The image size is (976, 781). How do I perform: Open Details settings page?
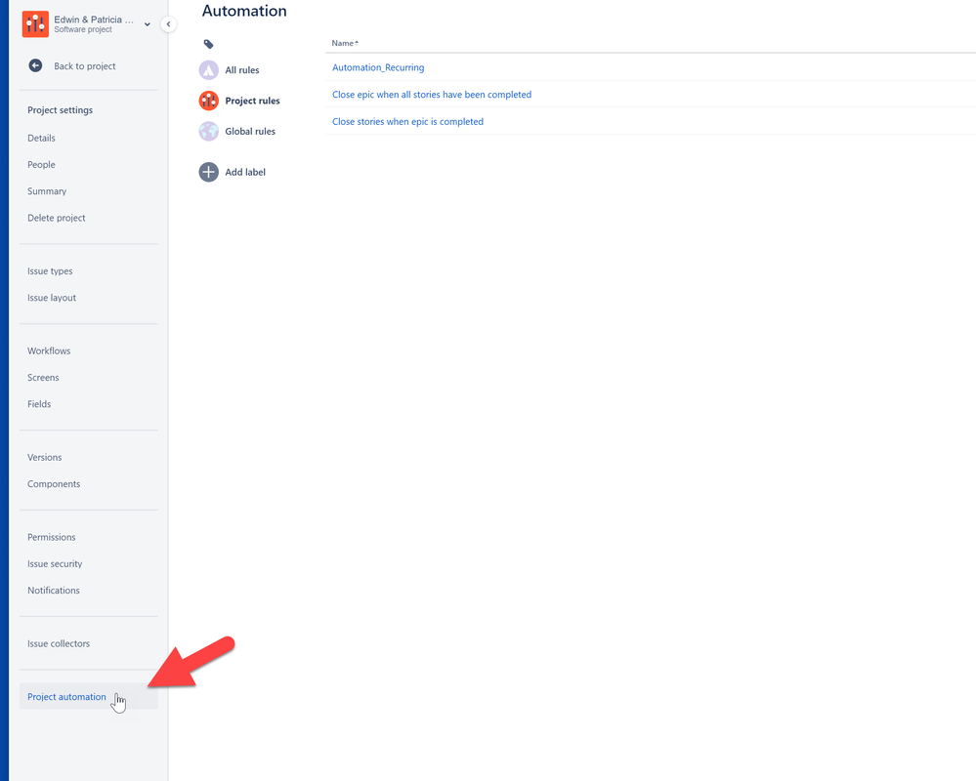click(41, 138)
